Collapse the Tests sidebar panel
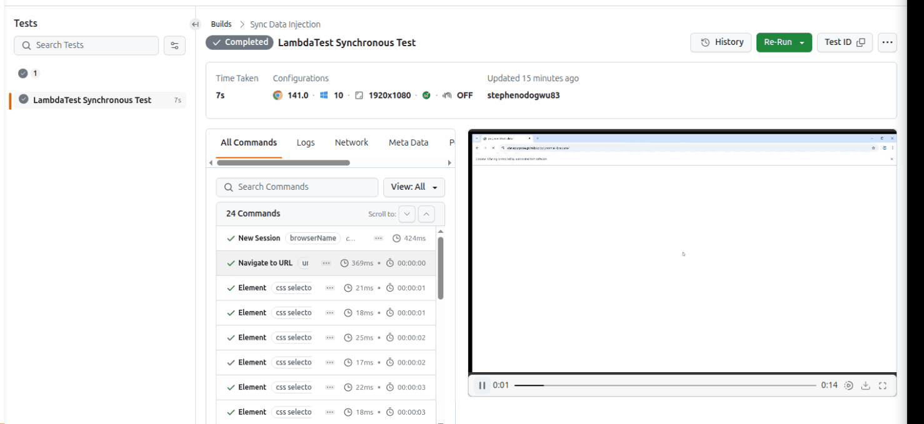The height and width of the screenshot is (424, 924). pos(195,24)
